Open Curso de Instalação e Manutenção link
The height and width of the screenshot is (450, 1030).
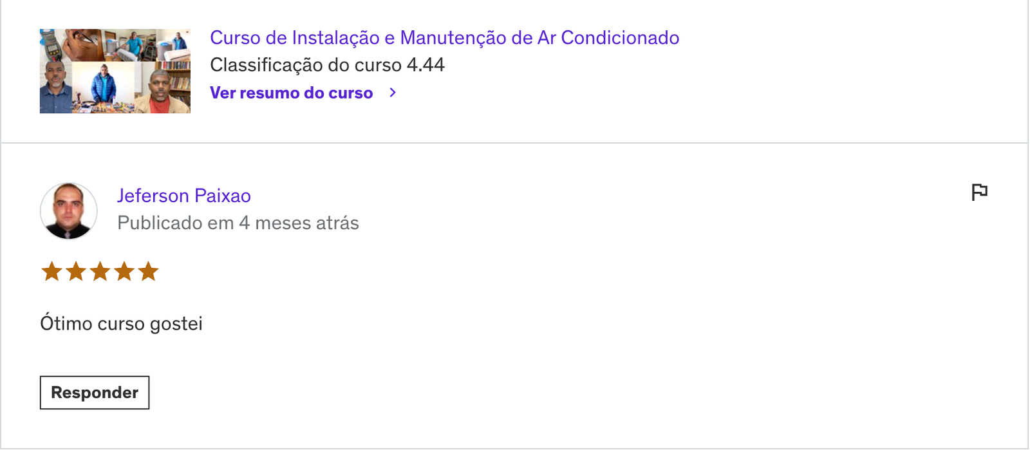click(444, 38)
